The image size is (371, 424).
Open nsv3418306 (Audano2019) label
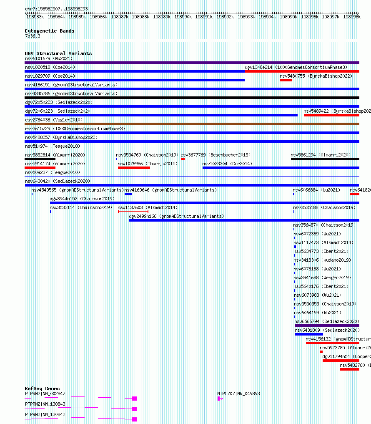(322, 260)
